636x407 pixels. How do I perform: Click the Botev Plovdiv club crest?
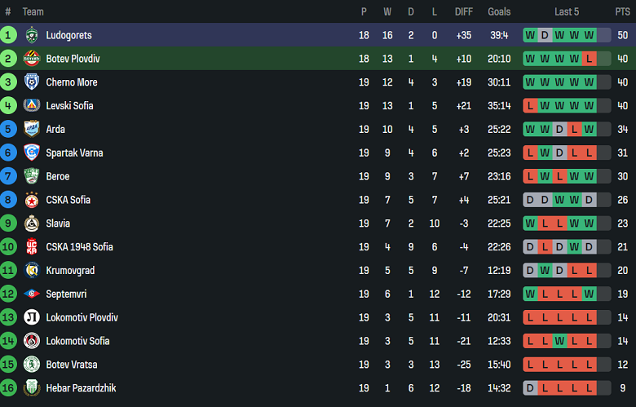pyautogui.click(x=31, y=59)
